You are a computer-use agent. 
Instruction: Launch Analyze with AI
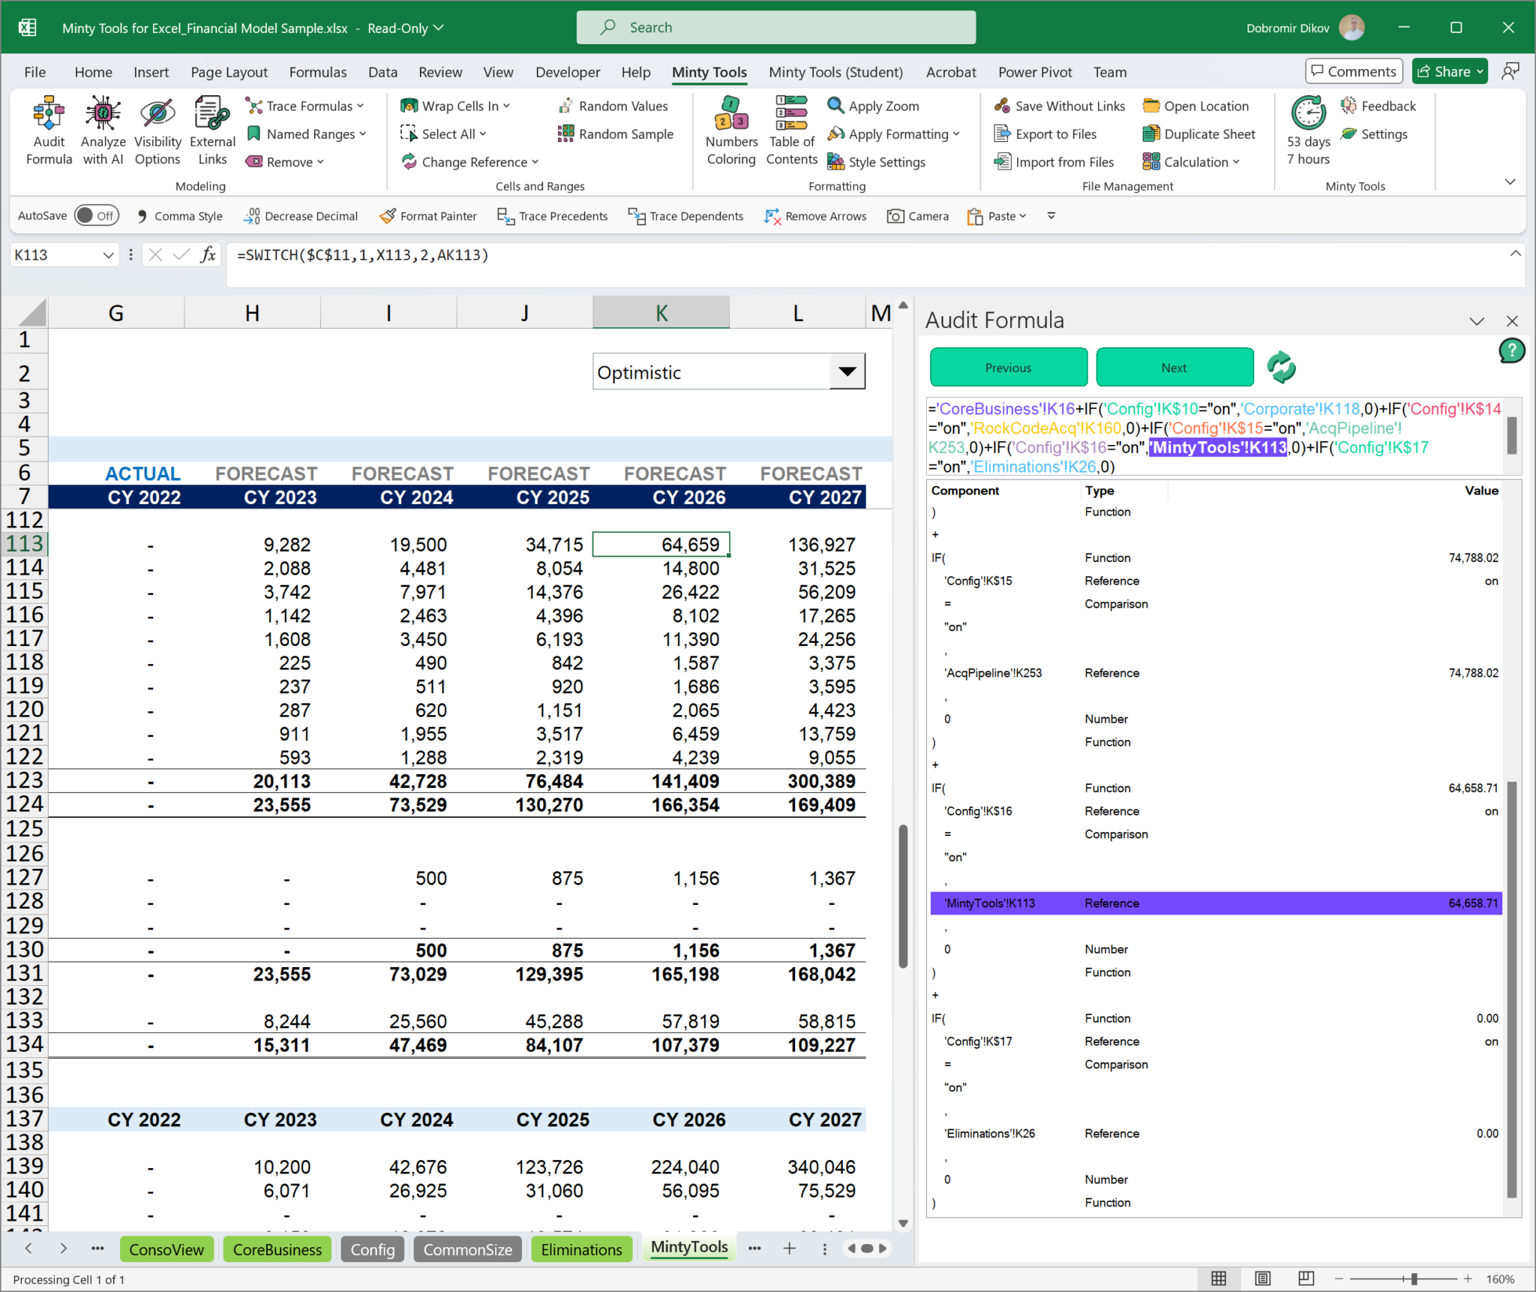[x=103, y=131]
